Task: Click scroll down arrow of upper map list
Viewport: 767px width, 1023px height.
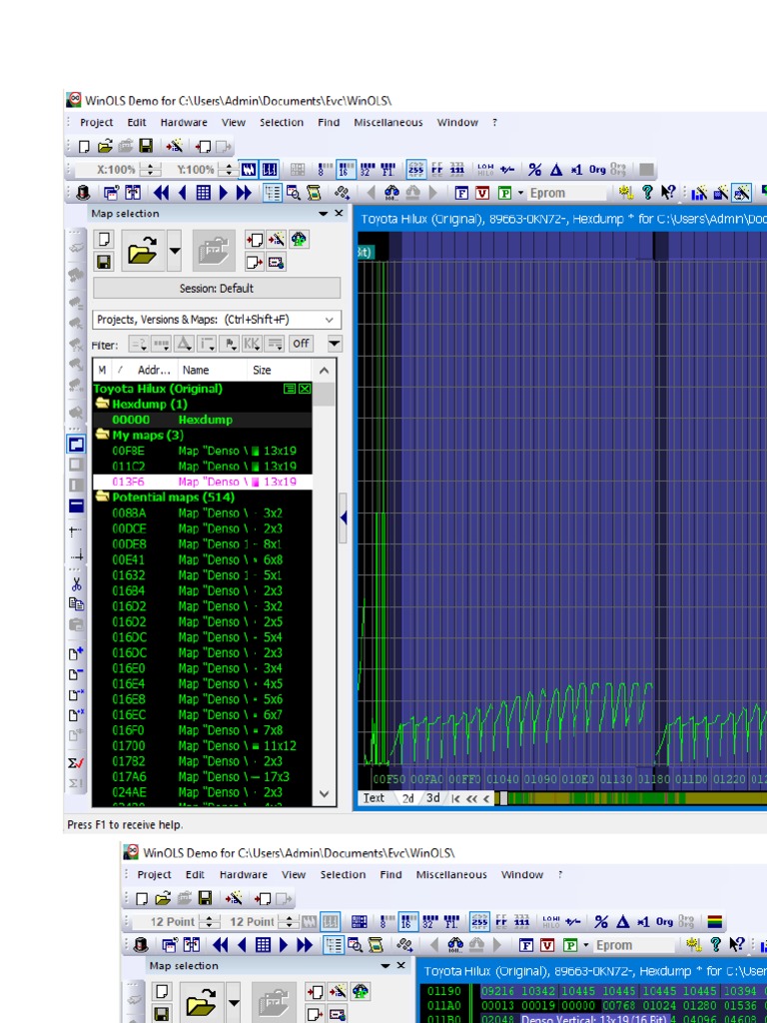Action: tap(325, 794)
